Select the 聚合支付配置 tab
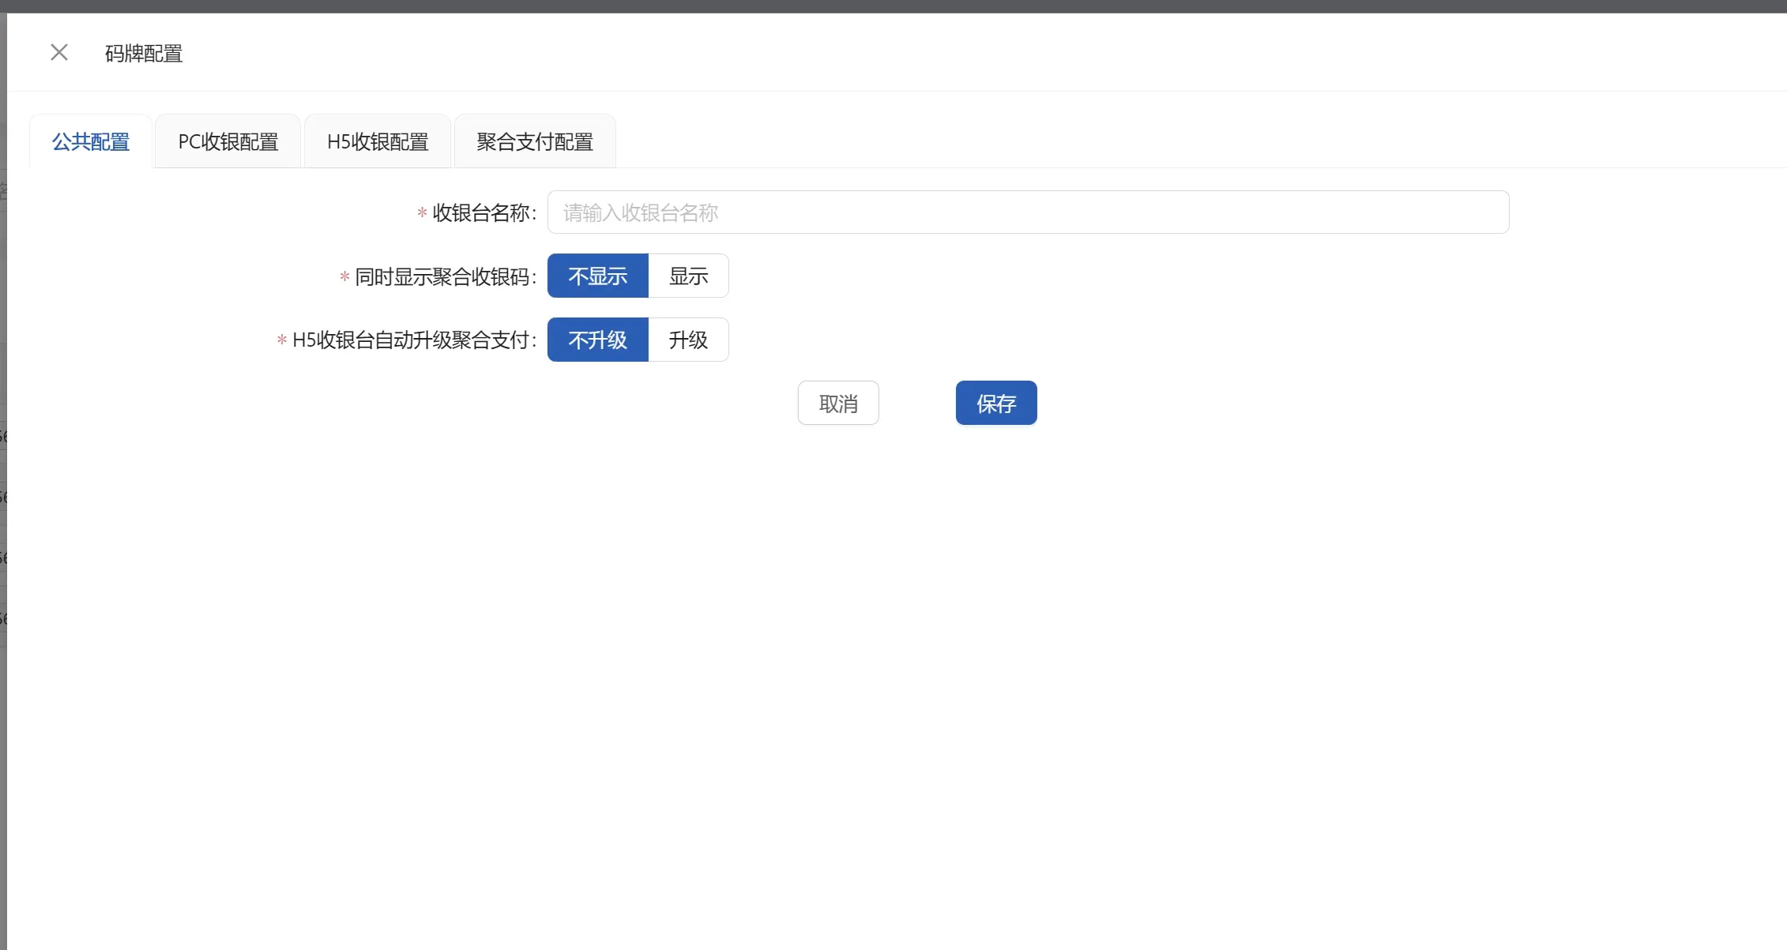 (535, 142)
